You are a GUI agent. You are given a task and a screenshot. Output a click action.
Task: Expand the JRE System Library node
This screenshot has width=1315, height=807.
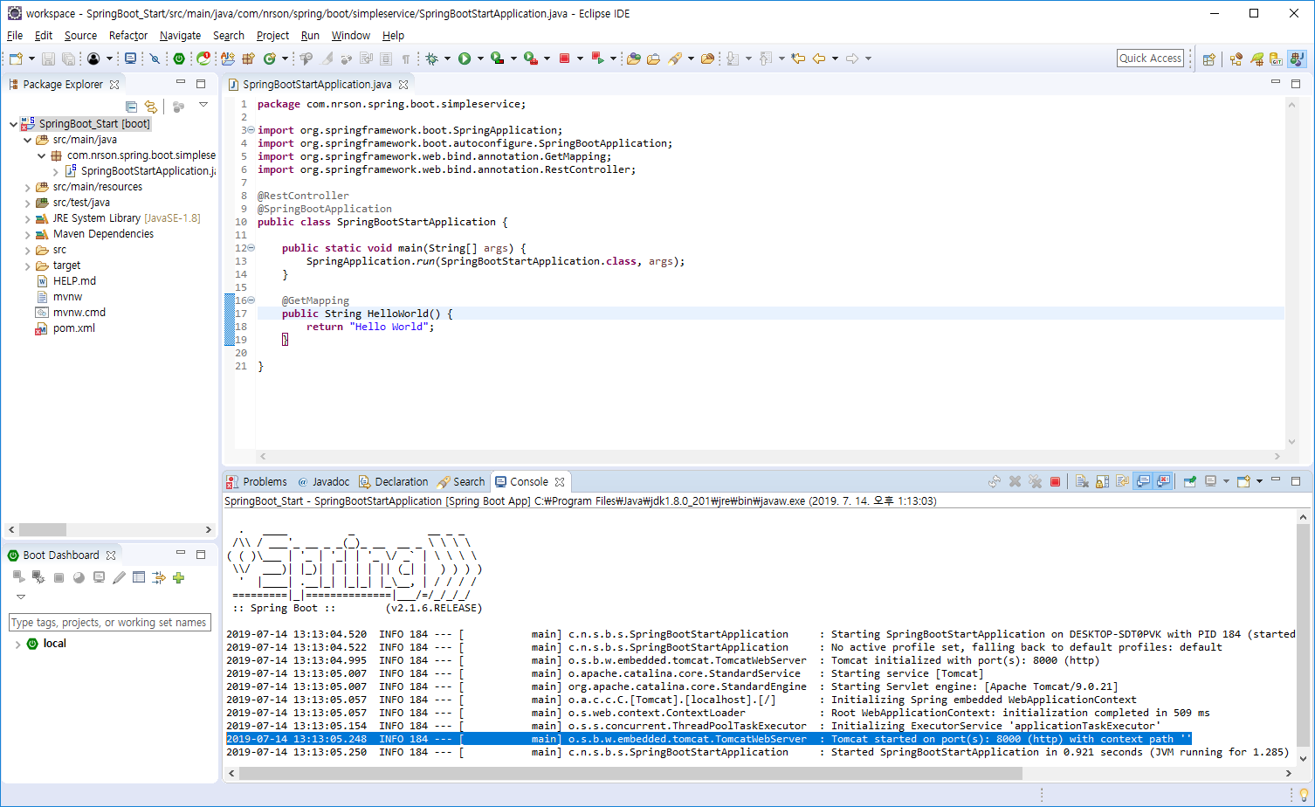[x=27, y=218]
